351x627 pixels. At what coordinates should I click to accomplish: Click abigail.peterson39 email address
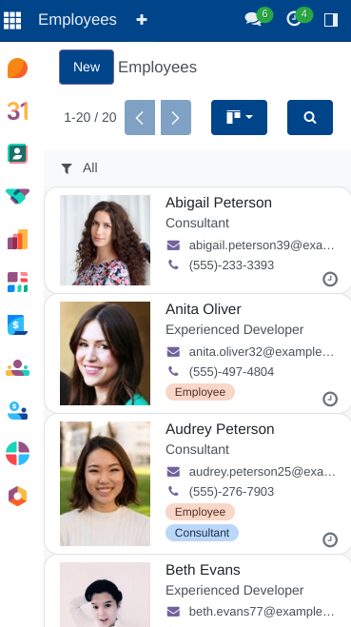point(262,245)
